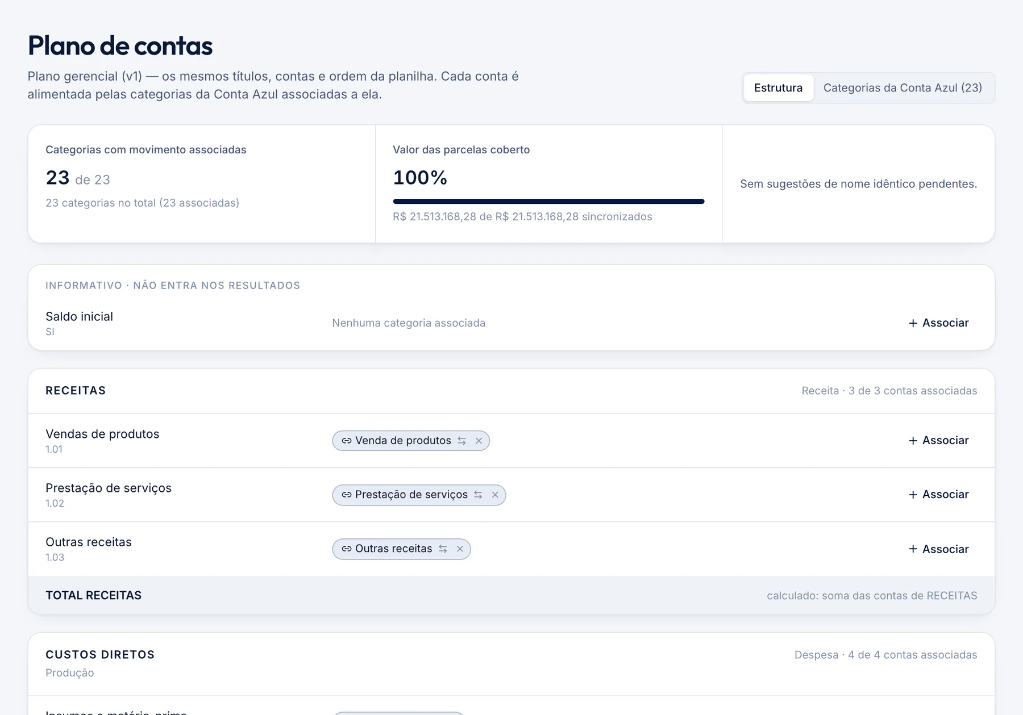Click plus icon in Prestação de serviços row
The height and width of the screenshot is (715, 1023).
[913, 495]
